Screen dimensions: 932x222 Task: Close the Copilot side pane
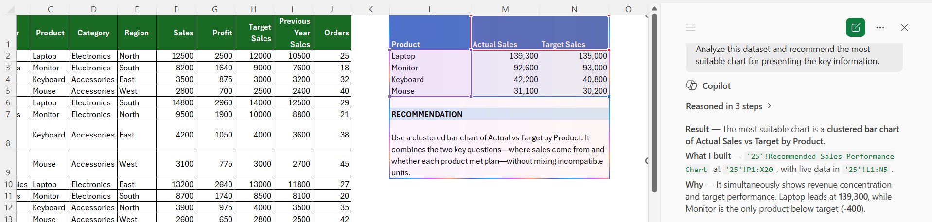(x=904, y=27)
